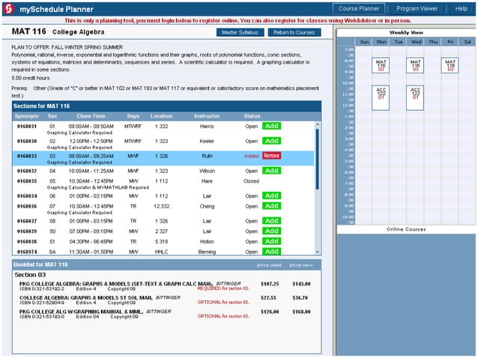The height and width of the screenshot is (358, 478).
Task: Click Friday MAT 116 calendar block
Action: 450,66
